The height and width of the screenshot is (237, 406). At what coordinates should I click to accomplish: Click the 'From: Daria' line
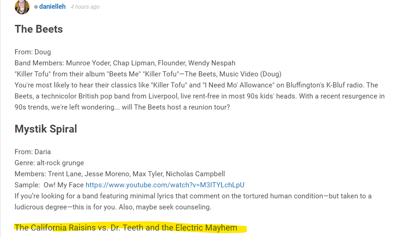(x=33, y=152)
